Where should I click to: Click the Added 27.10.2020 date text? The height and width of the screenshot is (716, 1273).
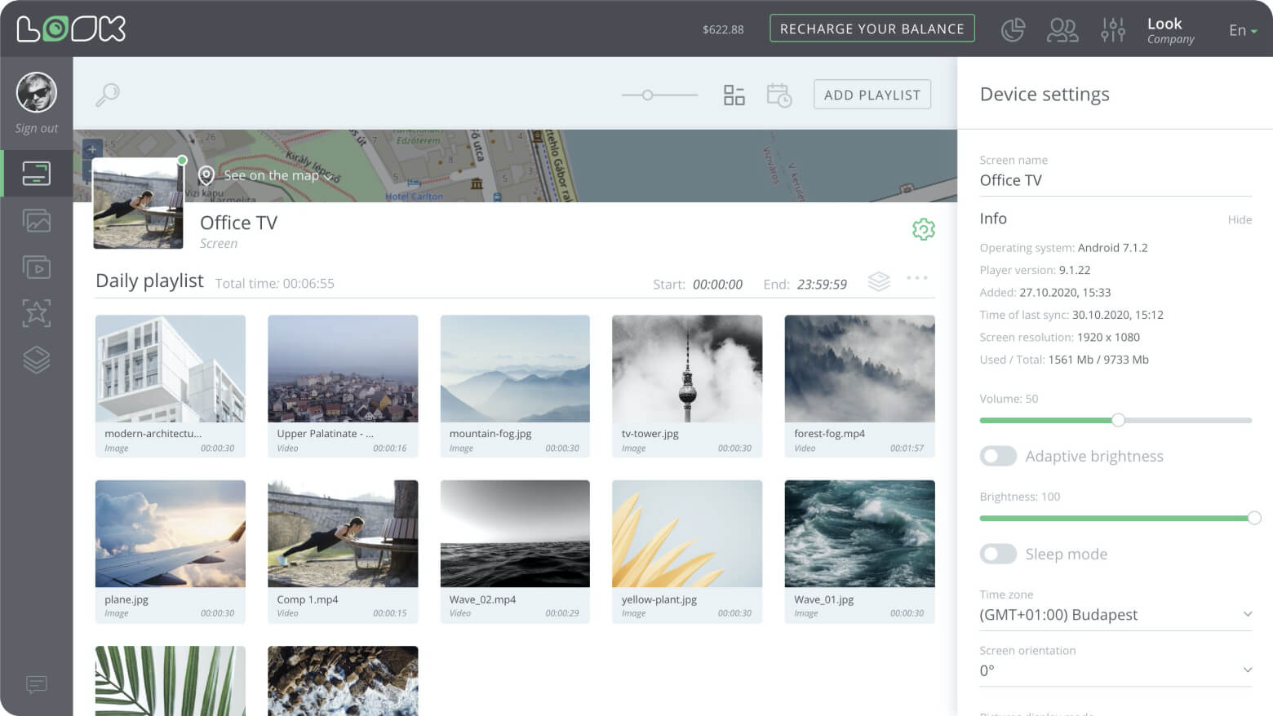pyautogui.click(x=1045, y=293)
